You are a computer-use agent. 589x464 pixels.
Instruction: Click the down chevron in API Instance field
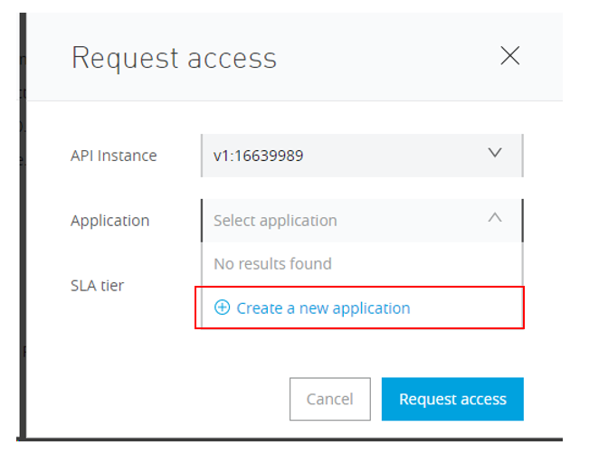[495, 153]
